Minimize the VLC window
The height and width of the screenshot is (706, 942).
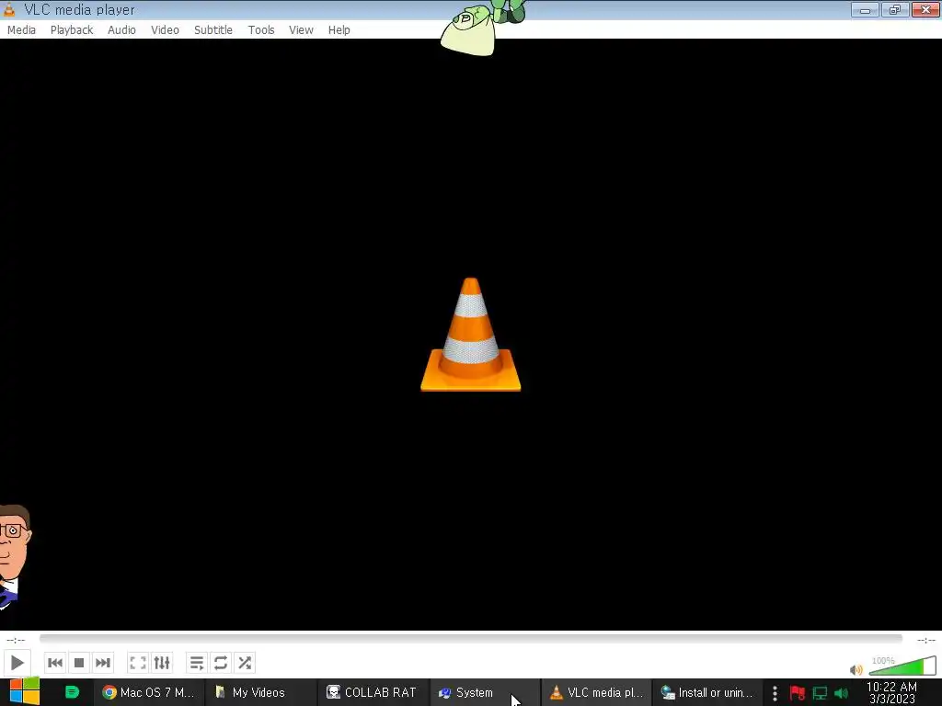click(865, 9)
